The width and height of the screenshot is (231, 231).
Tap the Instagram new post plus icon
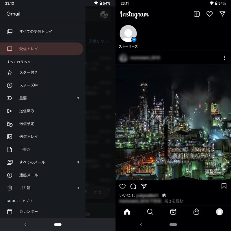coord(197,14)
